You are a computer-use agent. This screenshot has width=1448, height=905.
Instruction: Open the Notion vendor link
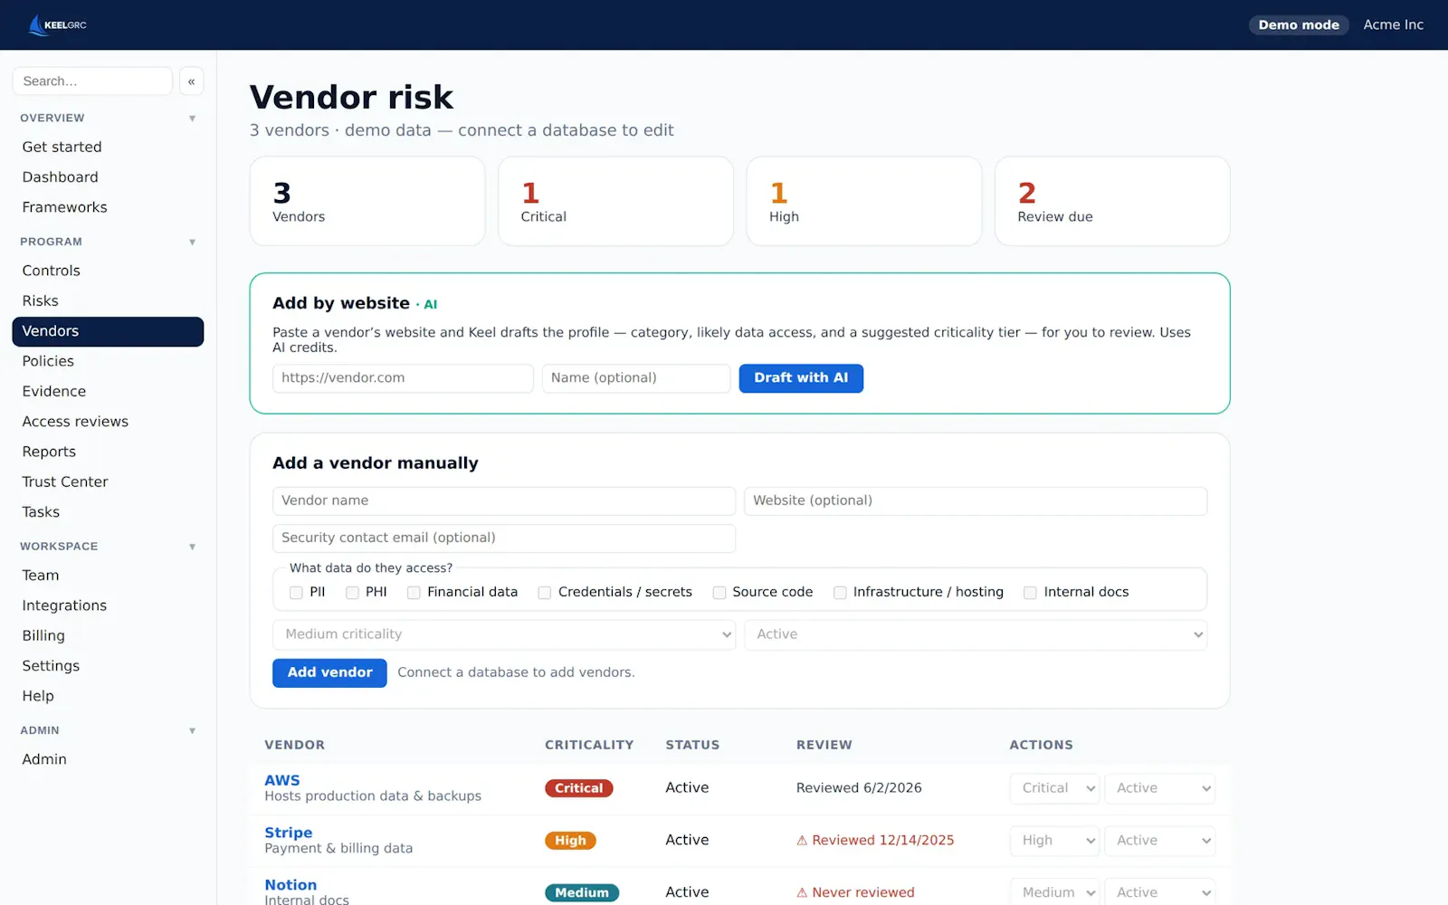click(291, 885)
